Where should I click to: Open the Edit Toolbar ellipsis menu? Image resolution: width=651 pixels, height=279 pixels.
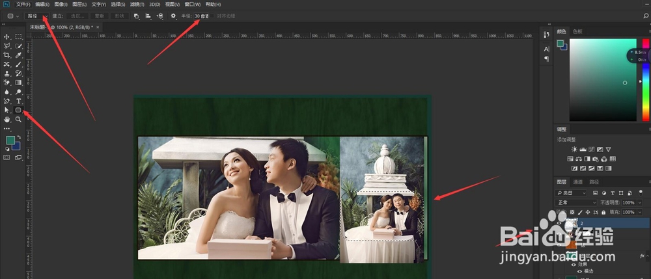7,129
